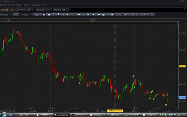Select the eraser tool
The height and width of the screenshot is (117, 187).
(145, 15)
